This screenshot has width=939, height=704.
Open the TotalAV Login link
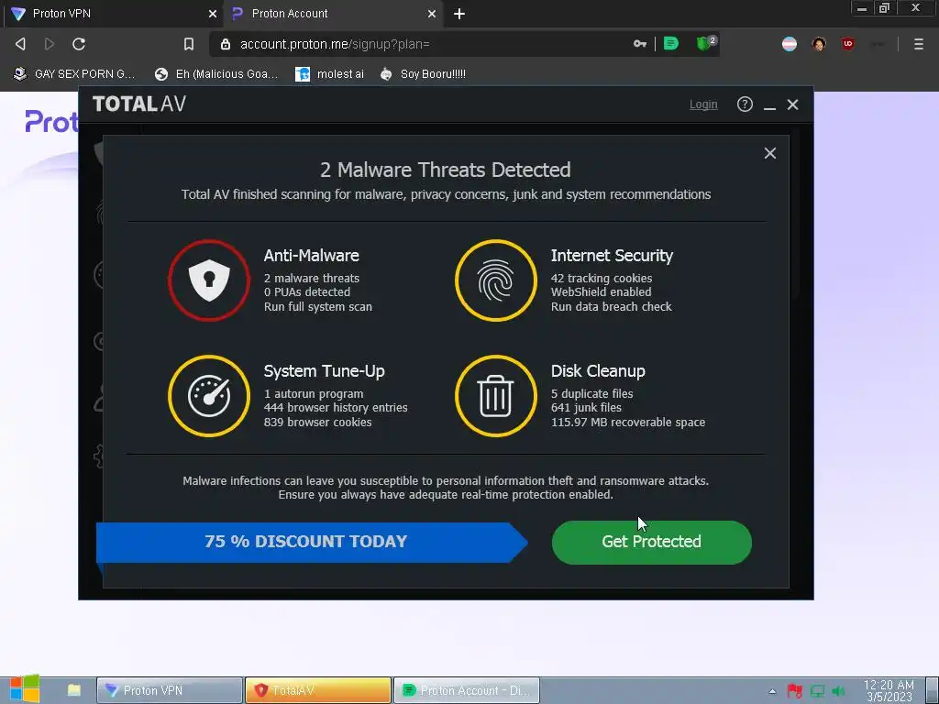pos(703,104)
